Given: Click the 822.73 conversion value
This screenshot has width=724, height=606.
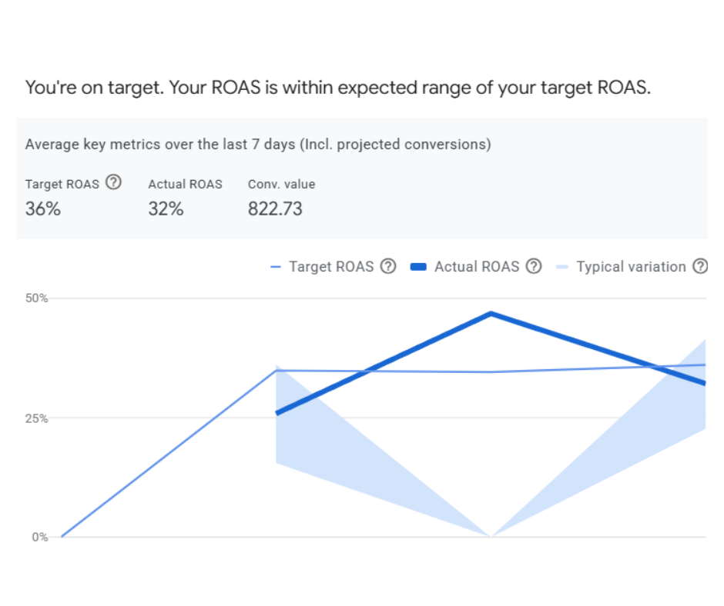Looking at the screenshot, I should (275, 208).
